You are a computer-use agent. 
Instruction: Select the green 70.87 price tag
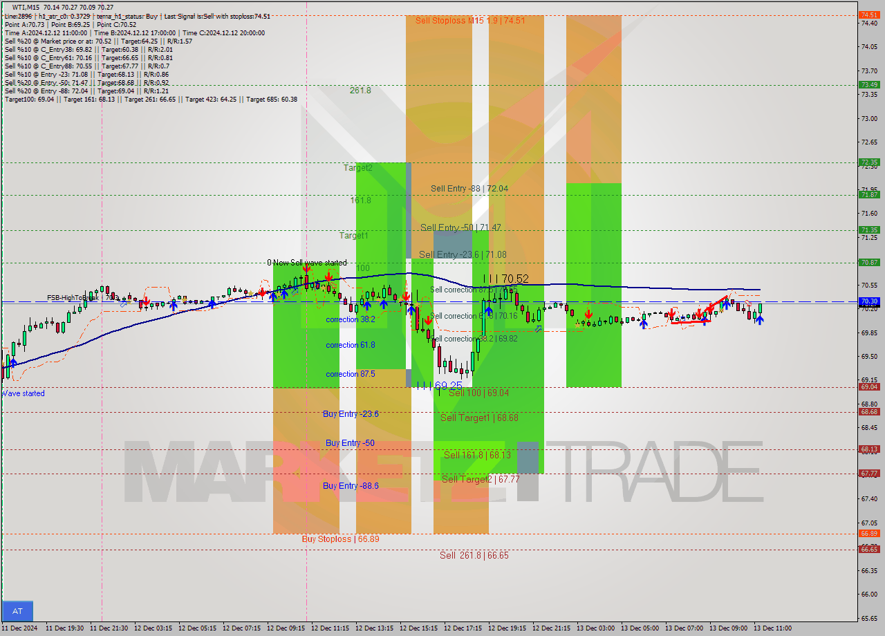869,262
